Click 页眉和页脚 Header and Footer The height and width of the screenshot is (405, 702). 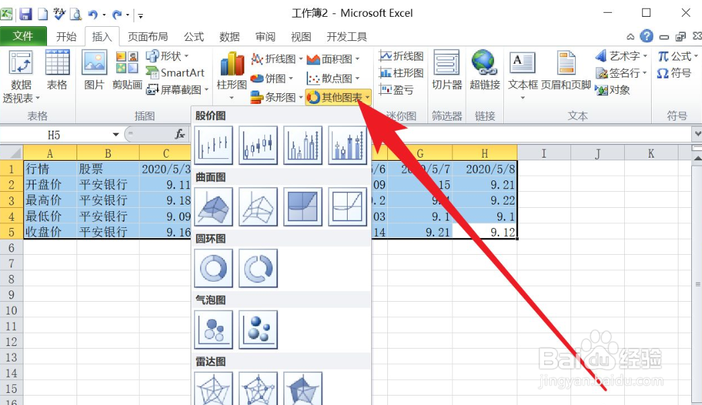pos(566,70)
